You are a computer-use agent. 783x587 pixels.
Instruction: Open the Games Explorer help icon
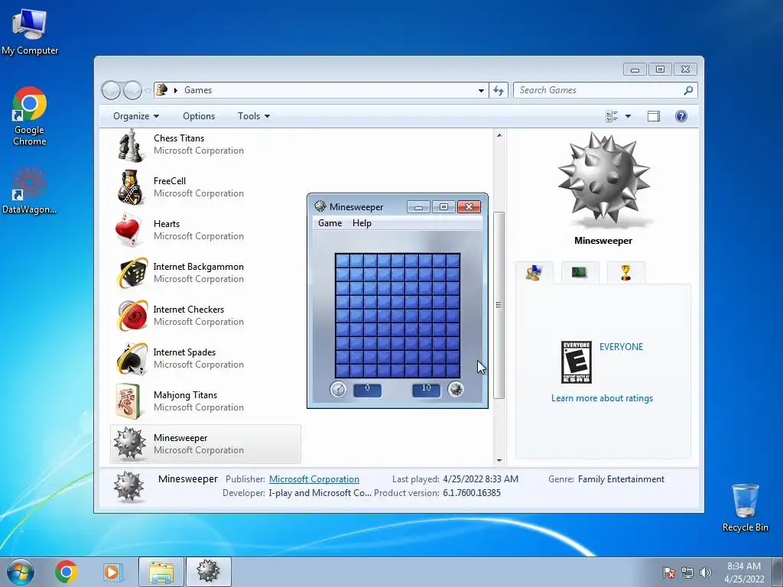pyautogui.click(x=681, y=116)
